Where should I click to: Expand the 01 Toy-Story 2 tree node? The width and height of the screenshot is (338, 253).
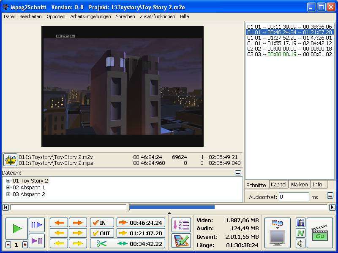8,181
